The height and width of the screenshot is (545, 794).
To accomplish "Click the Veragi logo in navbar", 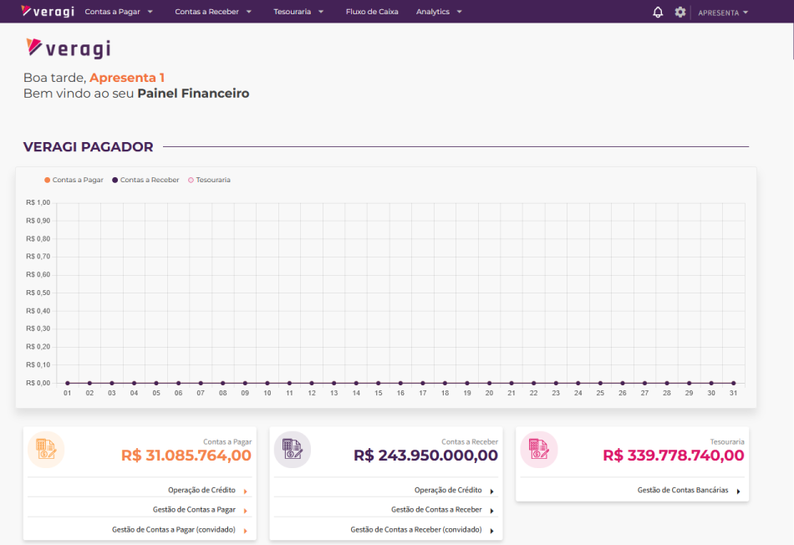I will point(48,12).
